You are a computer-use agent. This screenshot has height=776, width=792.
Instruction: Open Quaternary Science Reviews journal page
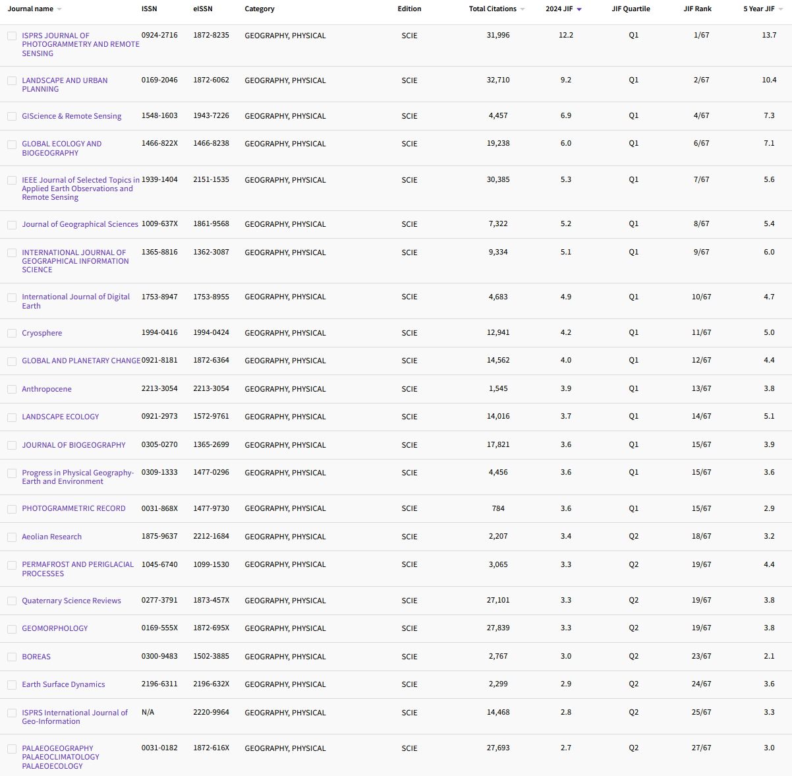(71, 601)
